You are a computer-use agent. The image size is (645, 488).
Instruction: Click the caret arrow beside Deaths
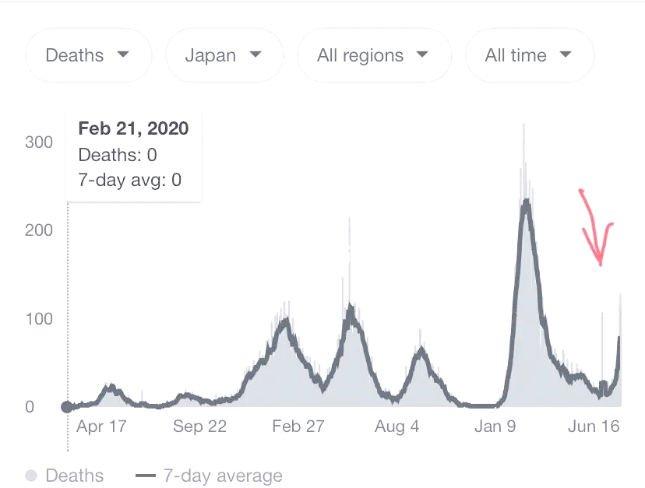[122, 55]
